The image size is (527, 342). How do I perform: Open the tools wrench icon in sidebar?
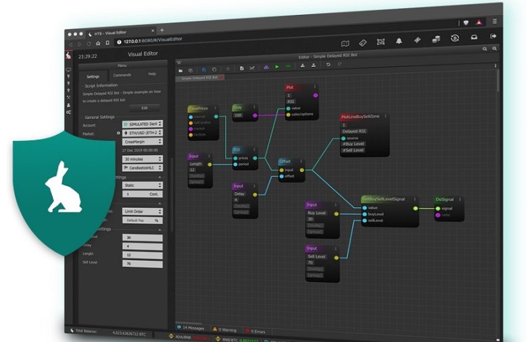[x=68, y=97]
